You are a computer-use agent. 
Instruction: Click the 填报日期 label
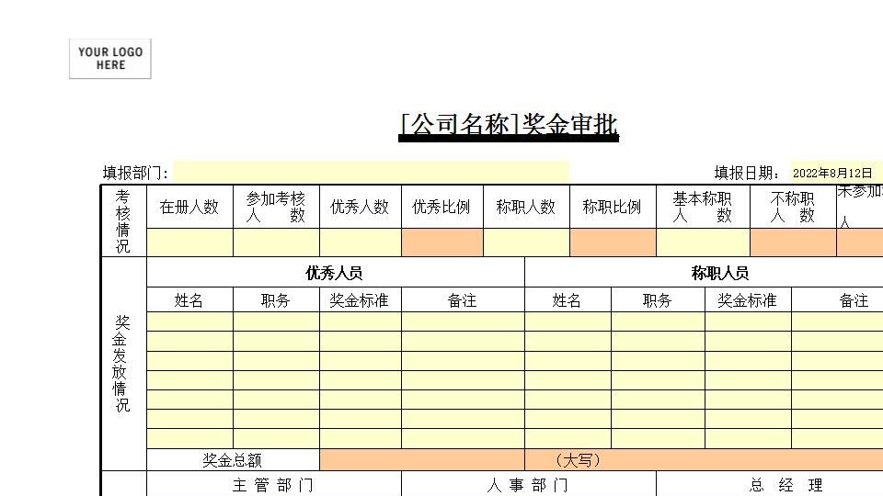(747, 173)
